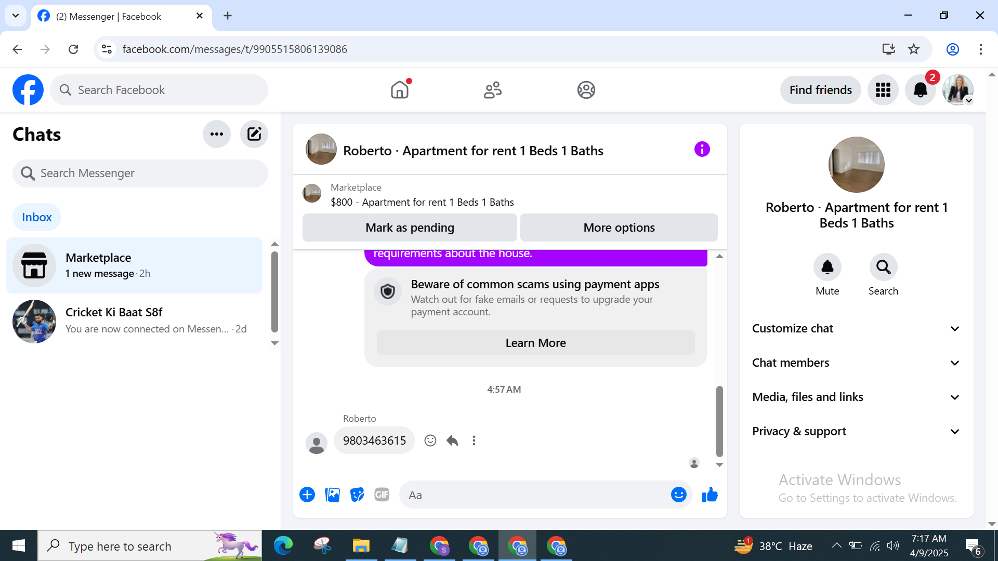Image resolution: width=998 pixels, height=561 pixels.
Task: Open Windows notification center icon
Action: [974, 546]
